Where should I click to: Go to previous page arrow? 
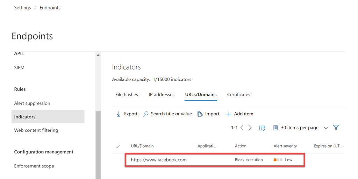[x=242, y=128]
